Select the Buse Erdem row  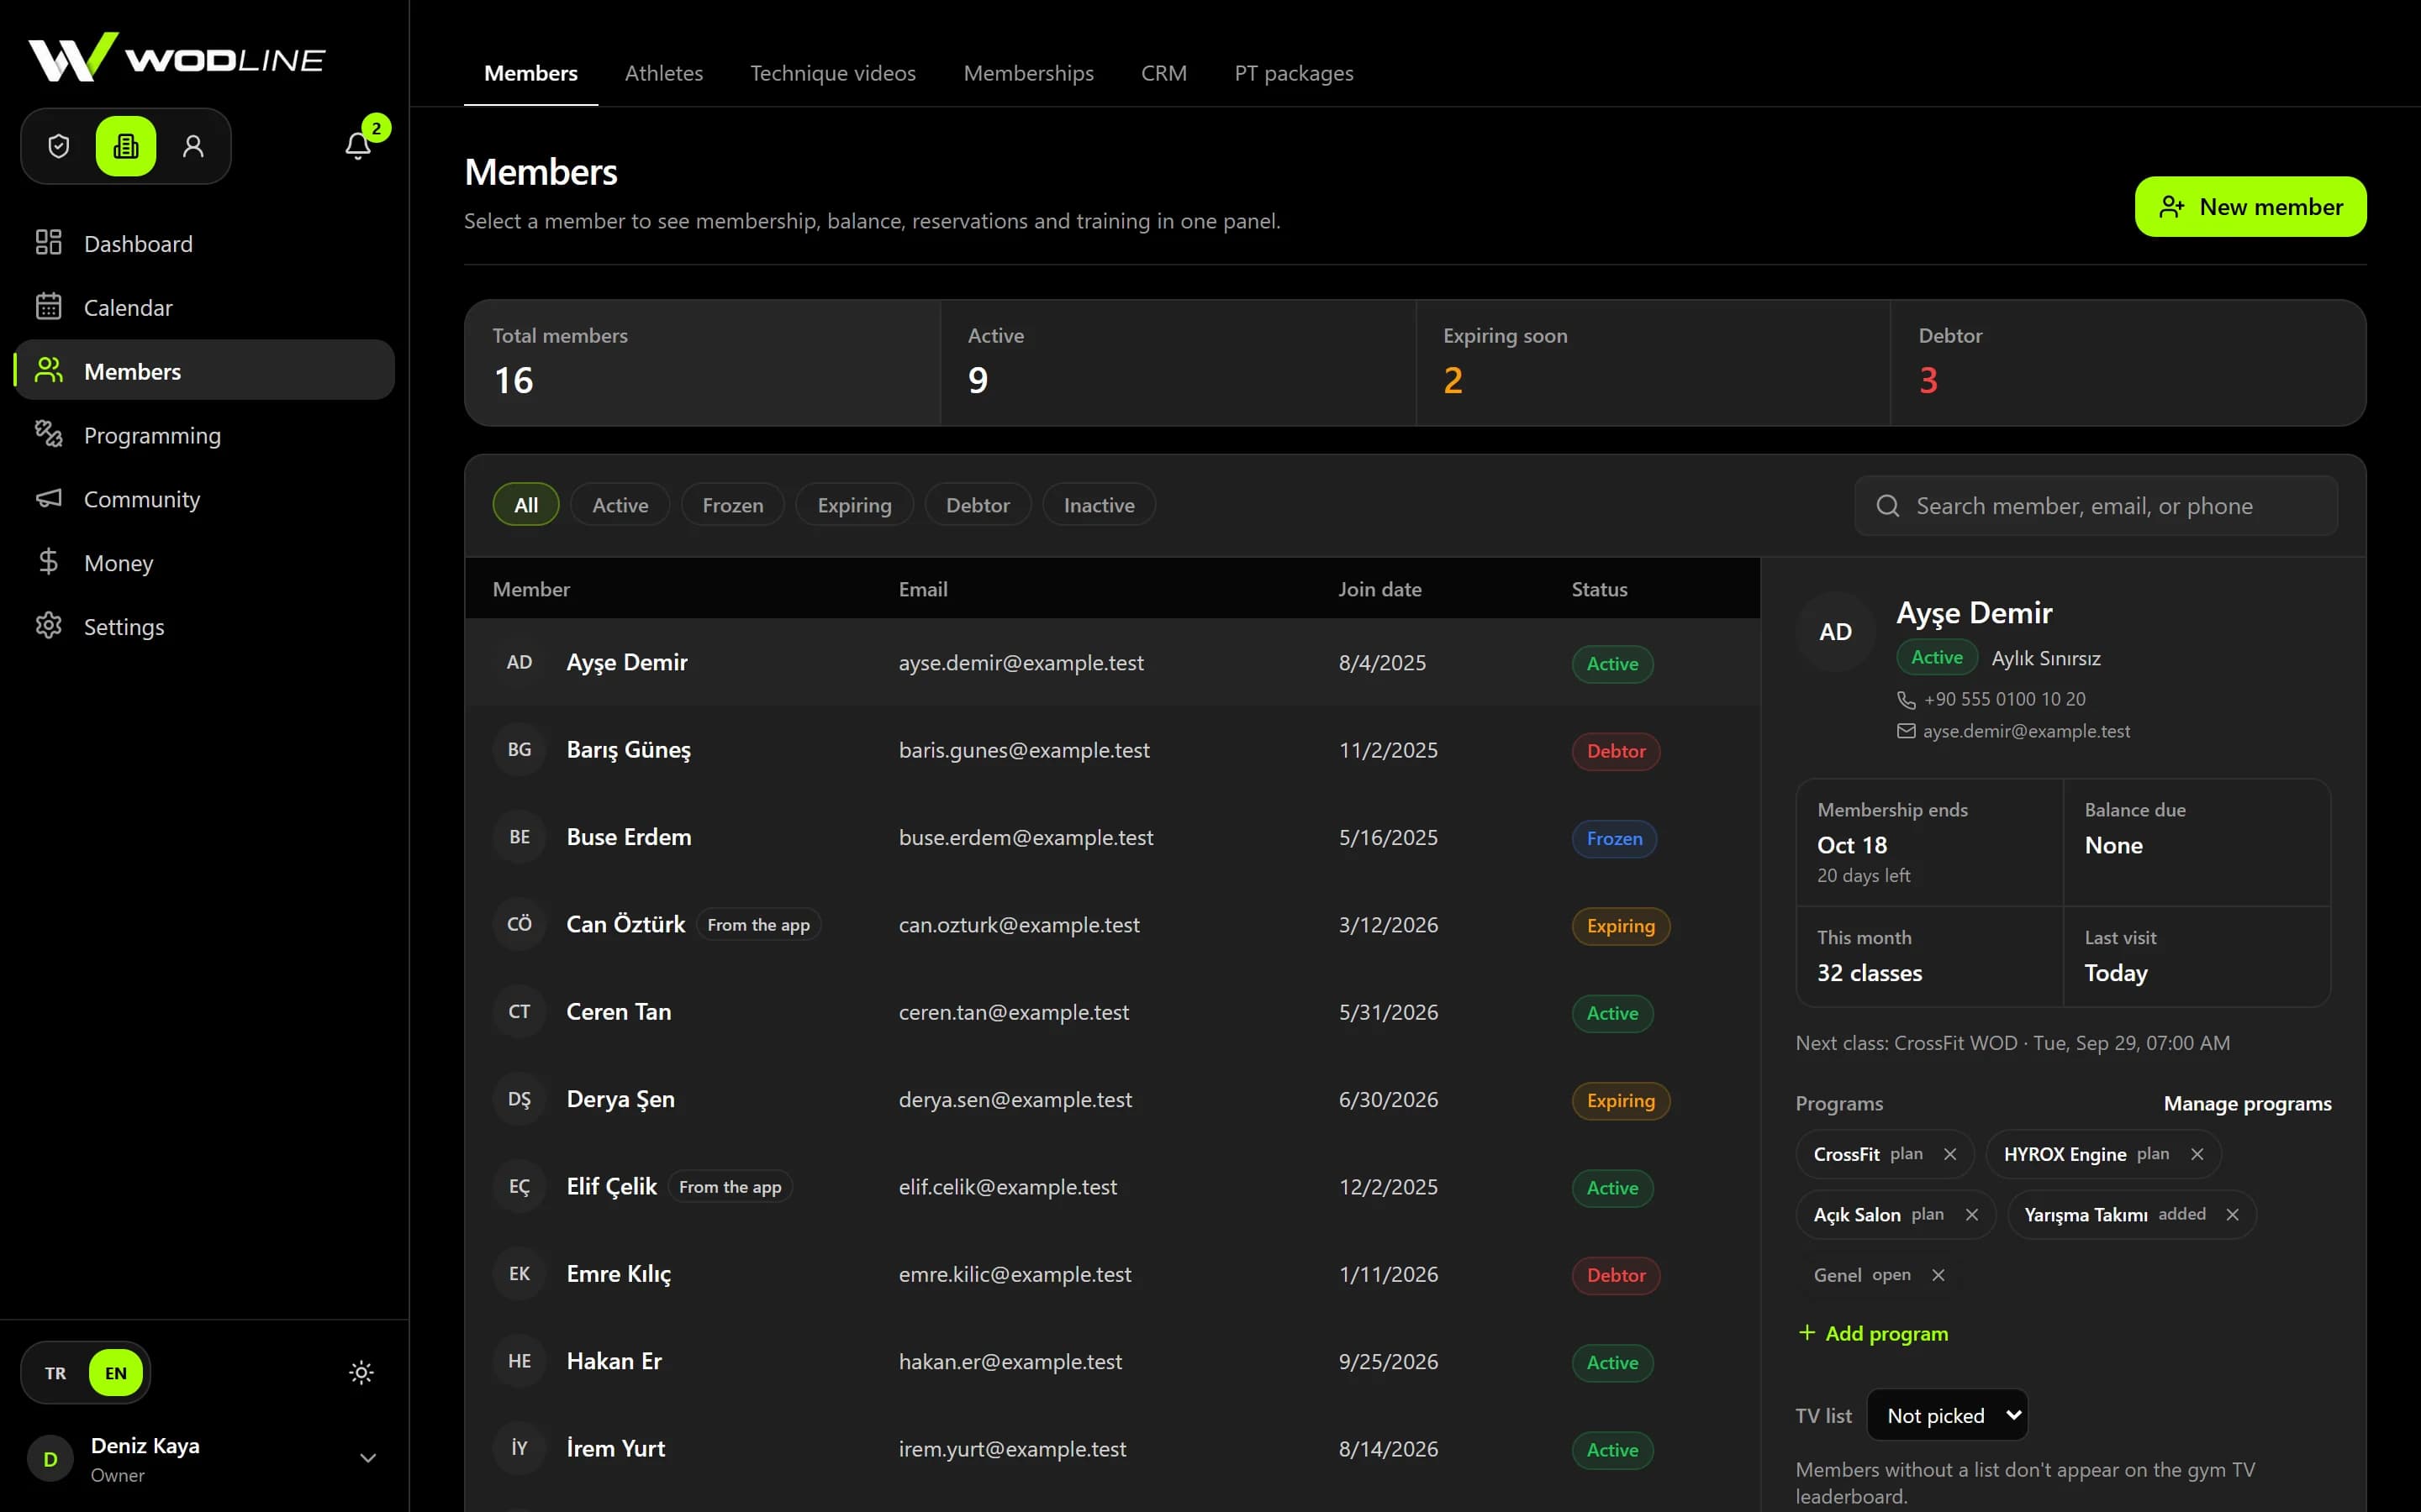[1112, 837]
